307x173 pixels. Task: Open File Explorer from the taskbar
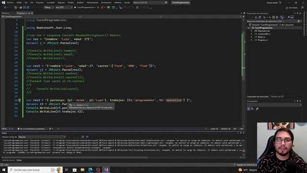click(x=83, y=170)
